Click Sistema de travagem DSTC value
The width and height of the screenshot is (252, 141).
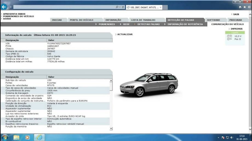click(x=50, y=93)
